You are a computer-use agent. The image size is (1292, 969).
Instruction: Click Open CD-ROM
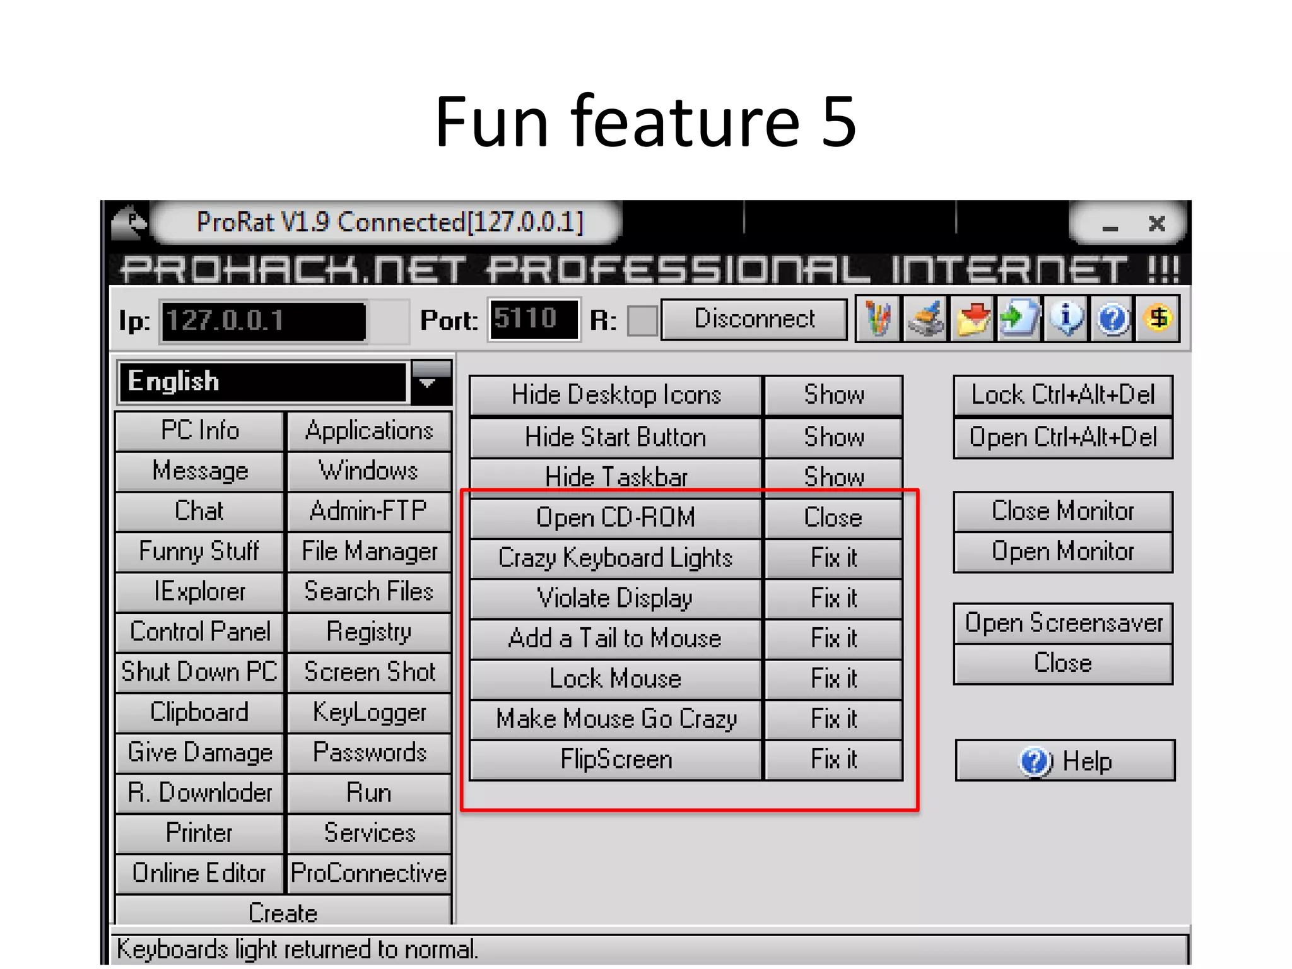coord(616,518)
